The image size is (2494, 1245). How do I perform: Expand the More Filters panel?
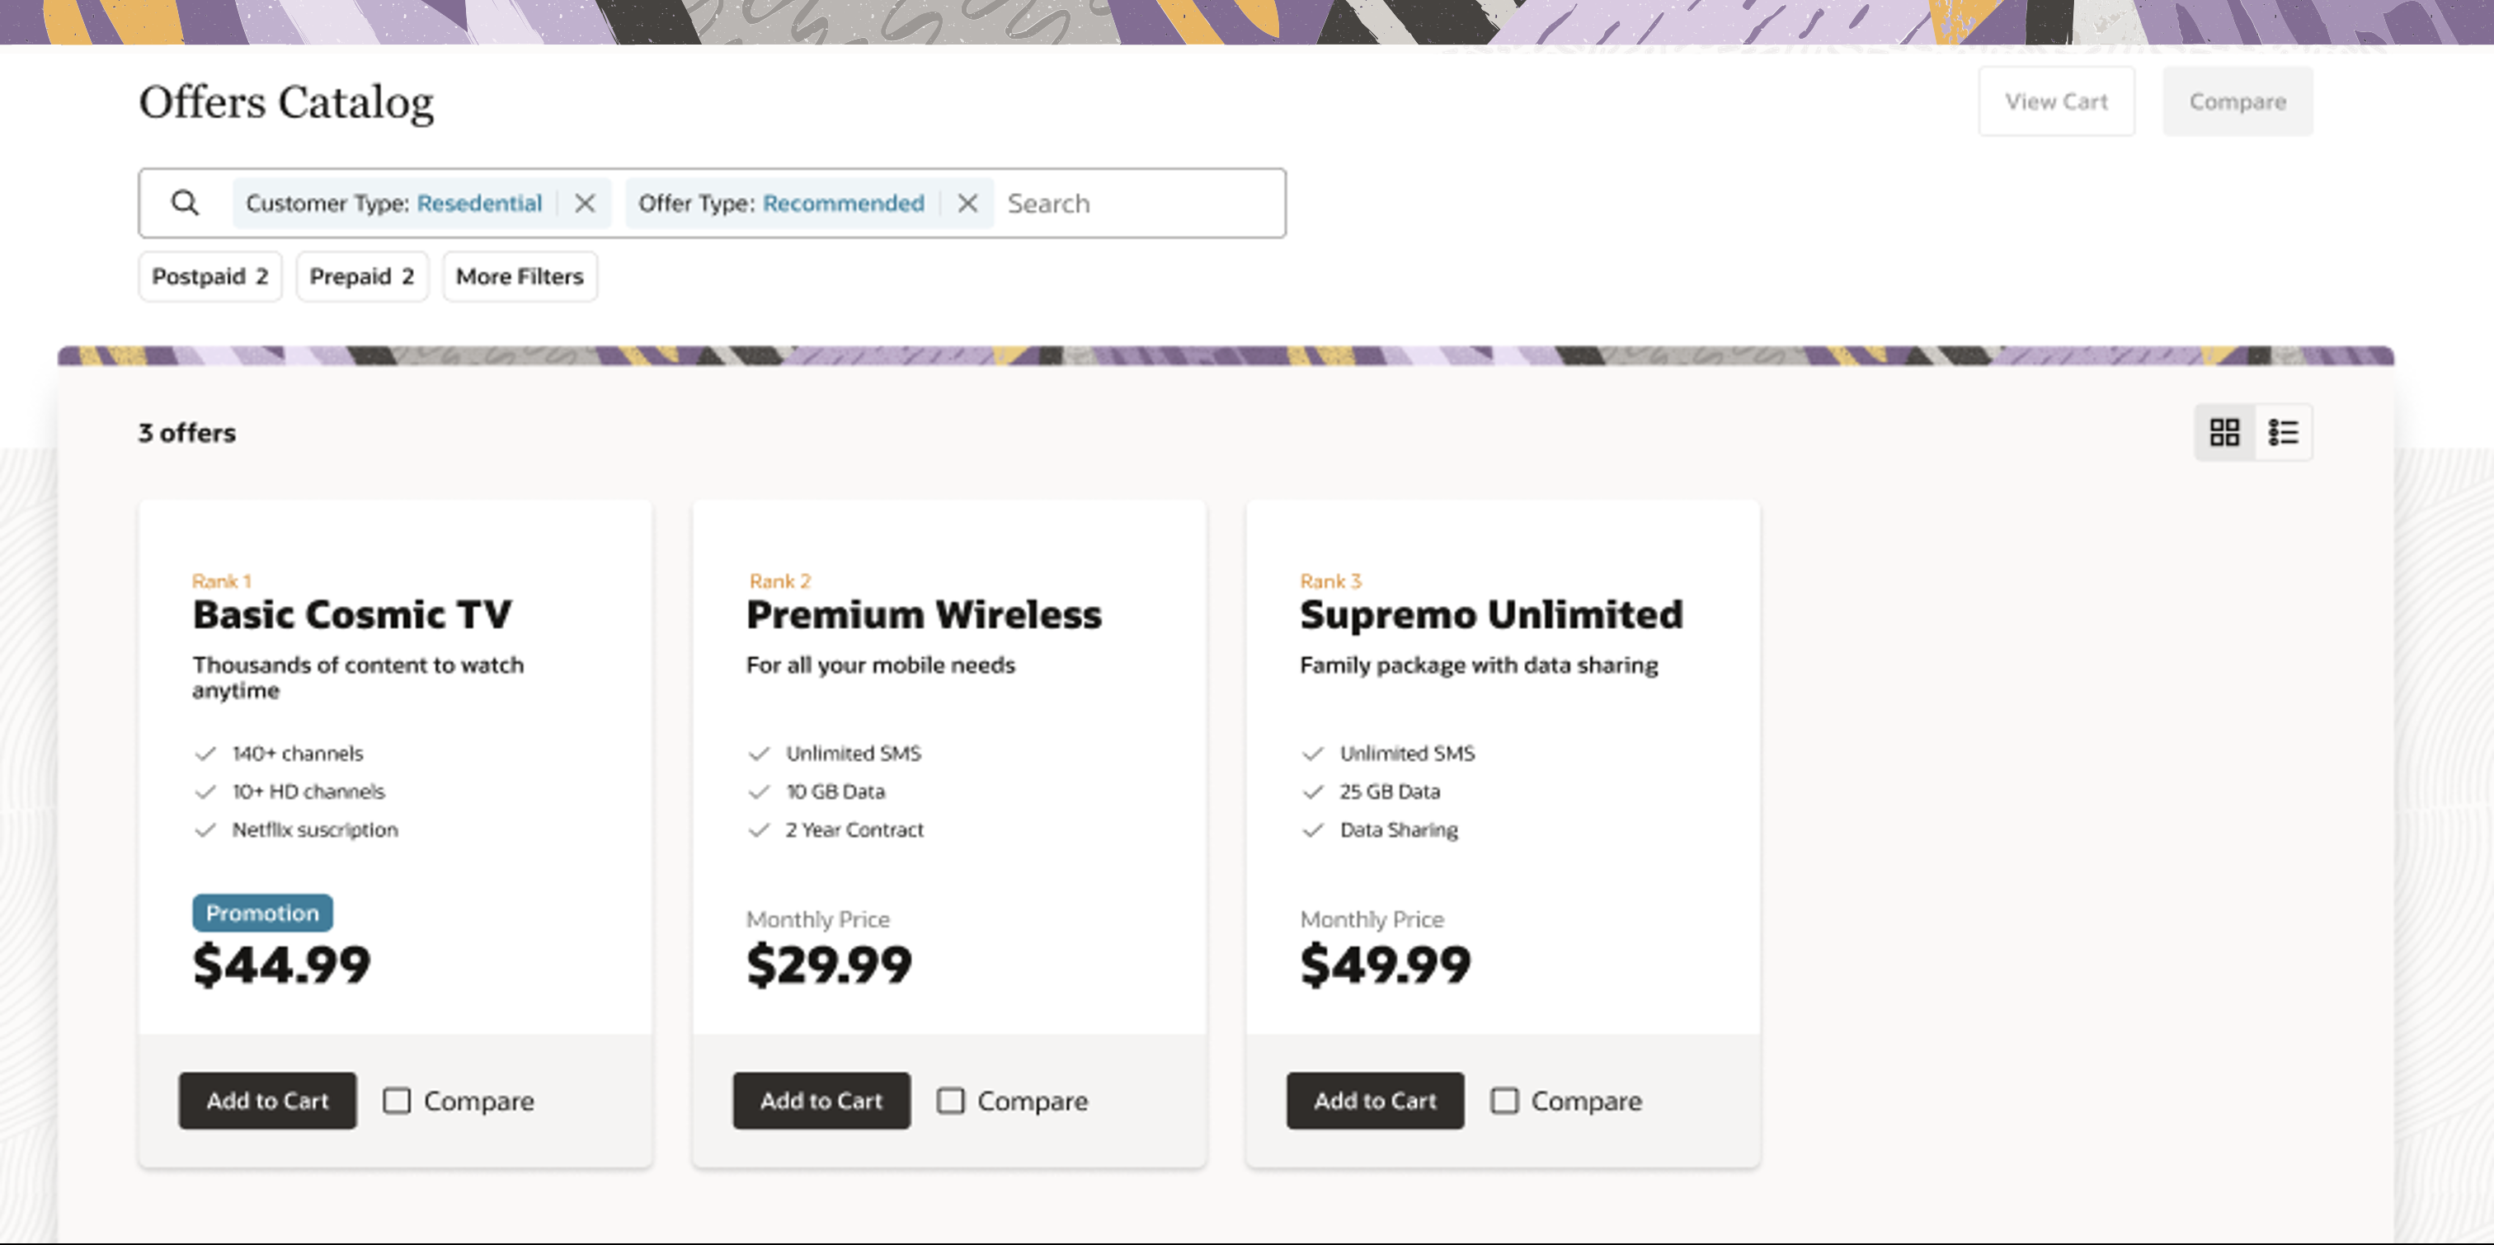tap(519, 276)
